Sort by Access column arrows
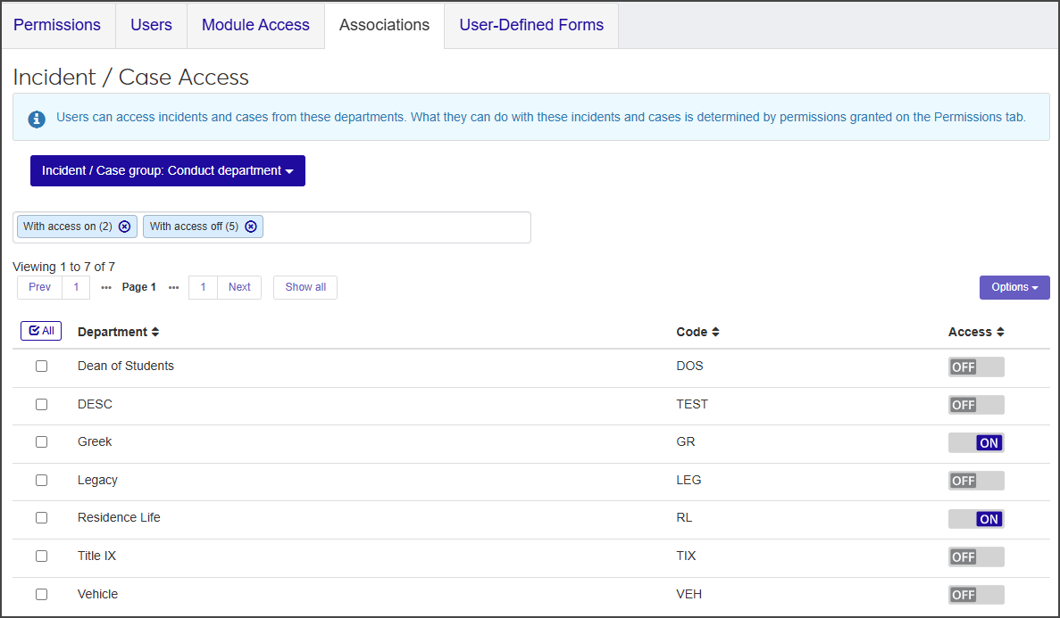Screen dimensions: 1060x618 [x=1000, y=332]
